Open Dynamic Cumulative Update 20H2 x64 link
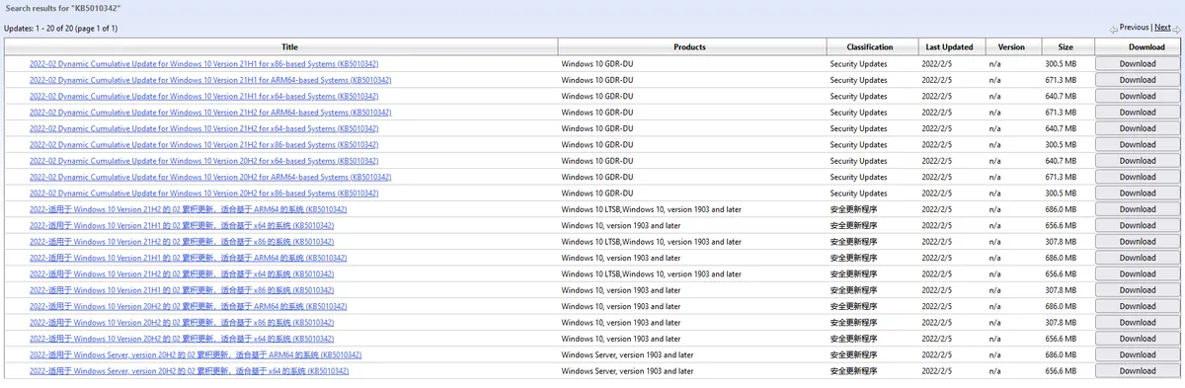1185x388 pixels. [203, 161]
